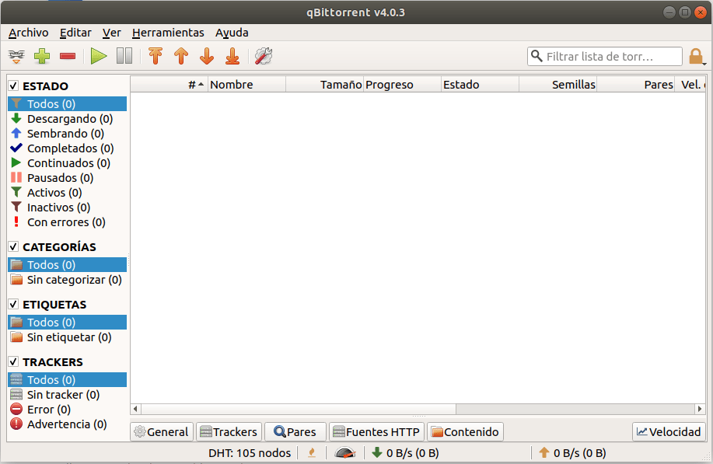Pause torrents with the pause icon

tap(124, 56)
